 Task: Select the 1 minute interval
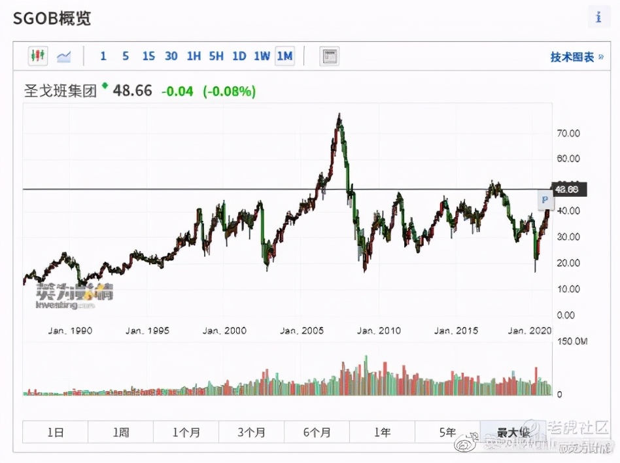click(103, 56)
